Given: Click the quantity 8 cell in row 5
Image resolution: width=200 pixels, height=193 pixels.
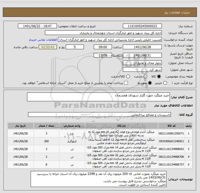Looking at the screenshot, I should 46,165.
